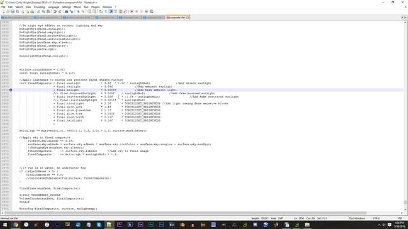
Task: Click the Save Recorded Macro icon
Action: [152, 11]
